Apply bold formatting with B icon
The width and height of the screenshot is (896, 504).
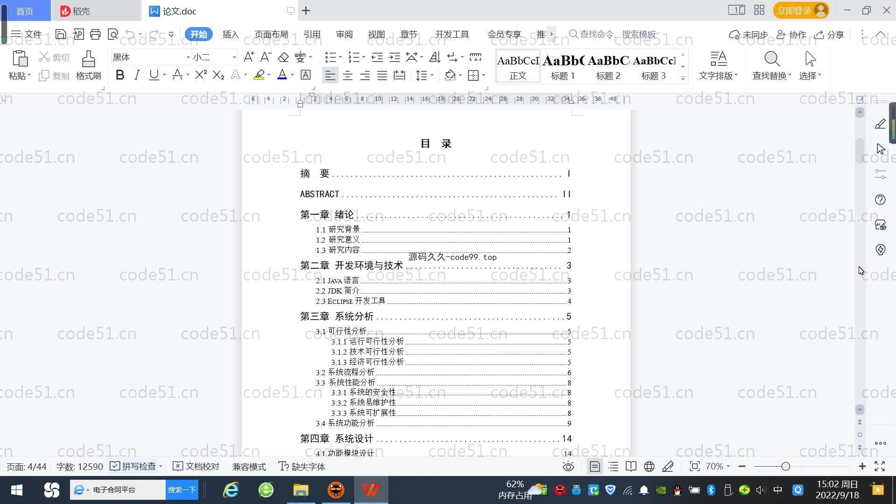pyautogui.click(x=120, y=75)
